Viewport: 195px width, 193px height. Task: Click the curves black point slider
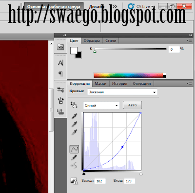tap(84, 174)
